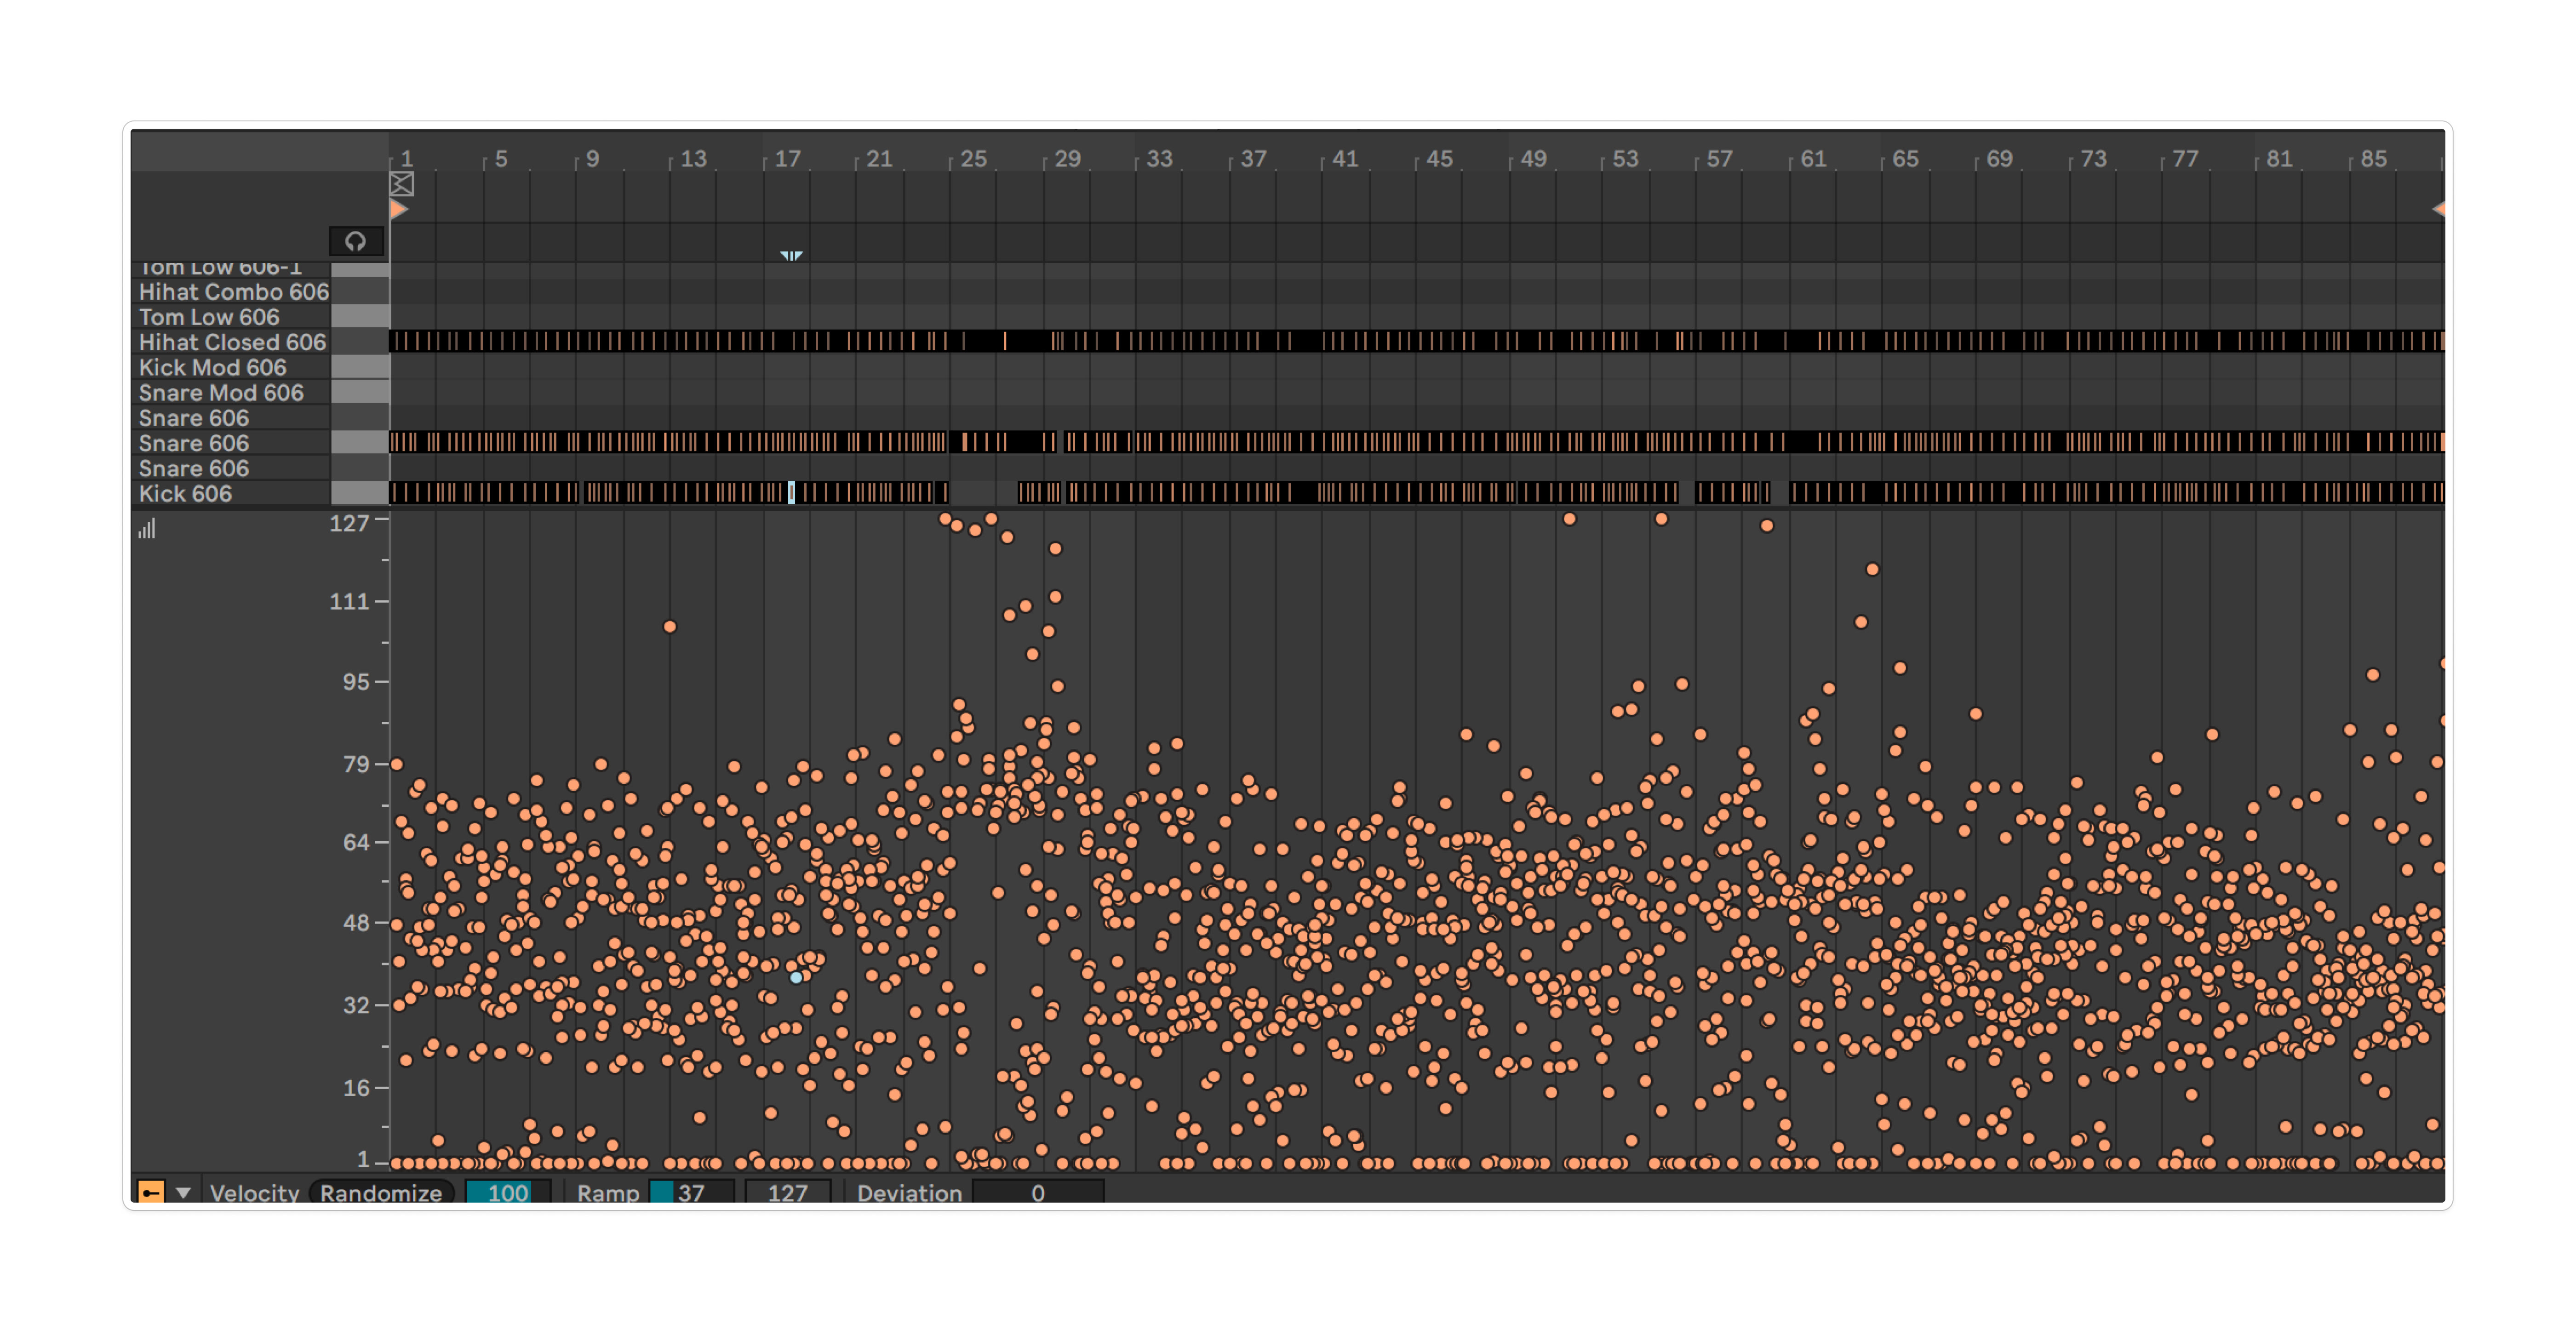This screenshot has height=1335, width=2576.
Task: Click the Randomize velocity button
Action: (x=381, y=1192)
